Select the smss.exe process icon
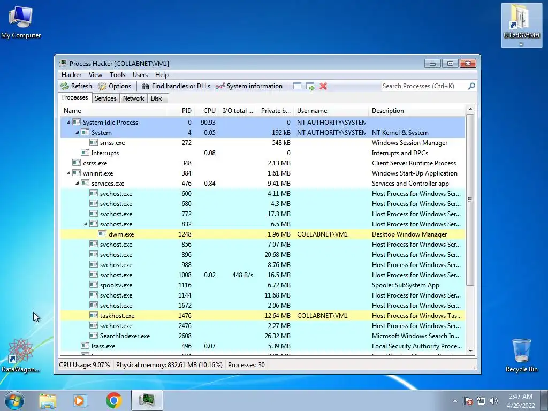Viewport: 548px width, 411px height. (93, 142)
